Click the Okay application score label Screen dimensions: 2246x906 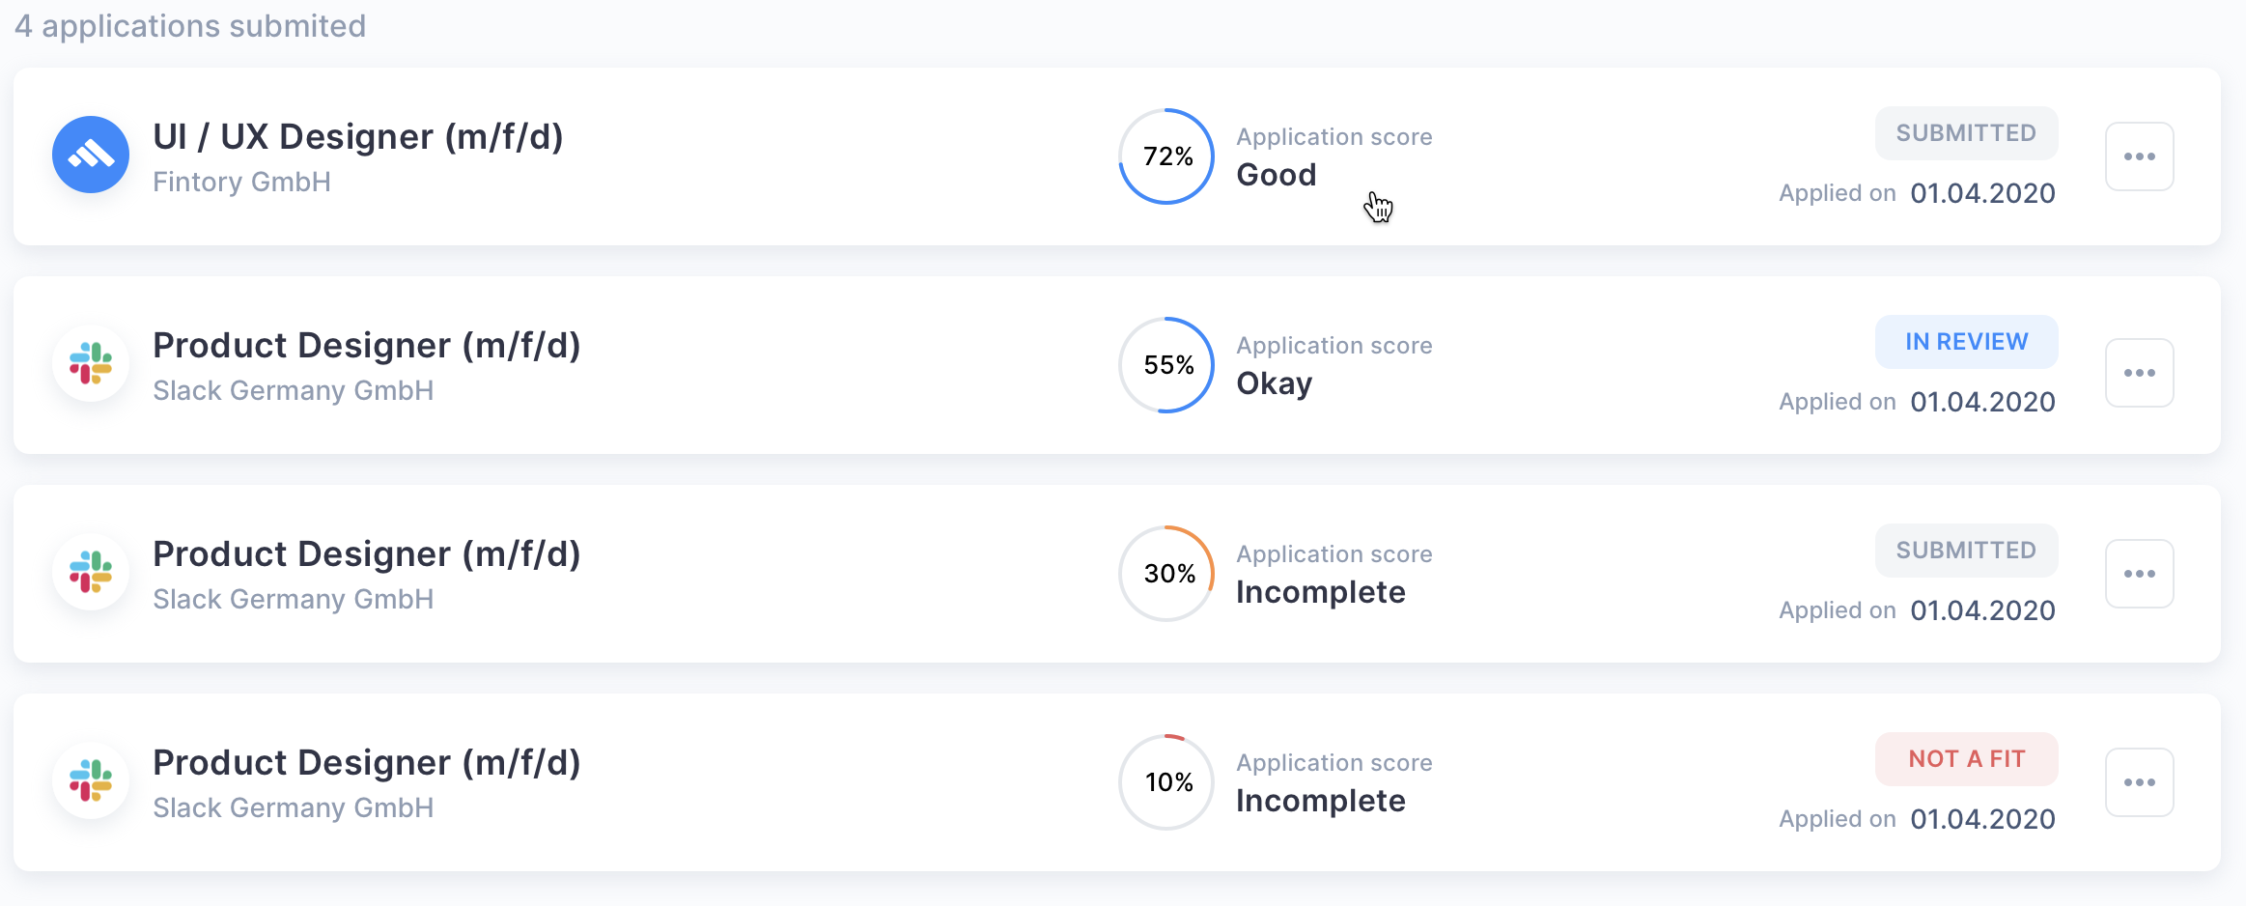(x=1274, y=383)
